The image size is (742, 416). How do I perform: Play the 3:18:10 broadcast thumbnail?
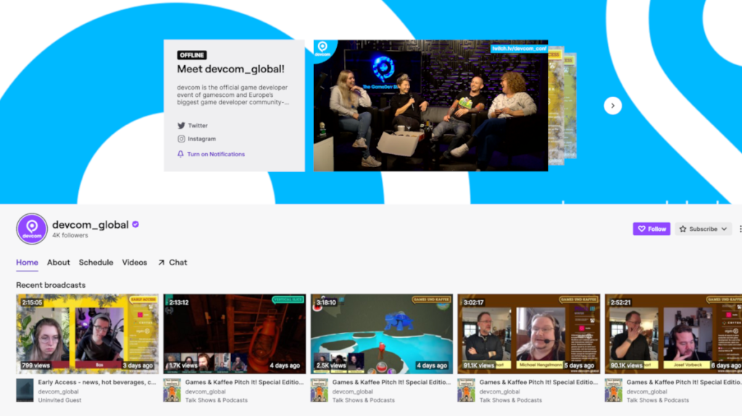pyautogui.click(x=382, y=334)
